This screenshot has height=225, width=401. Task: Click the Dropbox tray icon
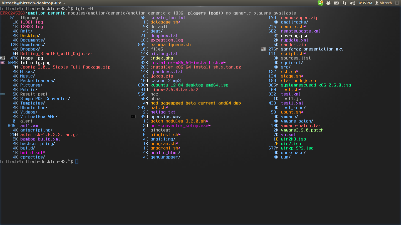(x=329, y=3)
